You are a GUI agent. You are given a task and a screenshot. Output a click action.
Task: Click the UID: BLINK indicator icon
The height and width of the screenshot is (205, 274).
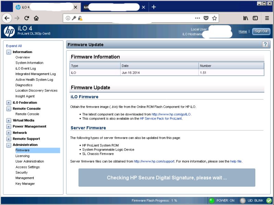click(242, 200)
